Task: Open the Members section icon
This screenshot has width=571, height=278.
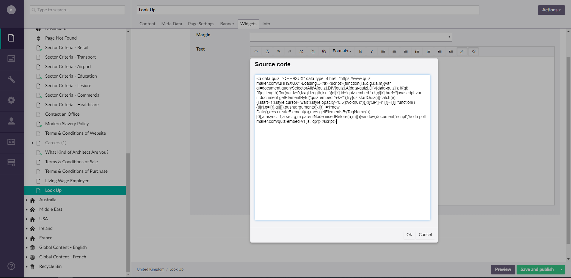Action: point(11,142)
